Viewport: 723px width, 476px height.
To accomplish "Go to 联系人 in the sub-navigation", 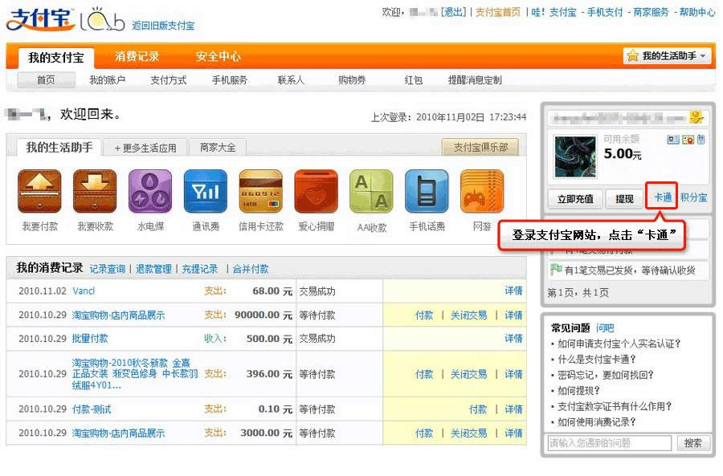I will [291, 79].
